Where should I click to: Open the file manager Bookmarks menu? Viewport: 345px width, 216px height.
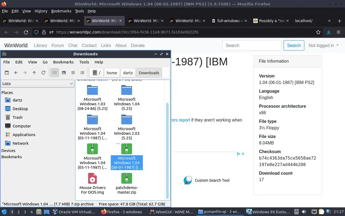[x=63, y=62]
